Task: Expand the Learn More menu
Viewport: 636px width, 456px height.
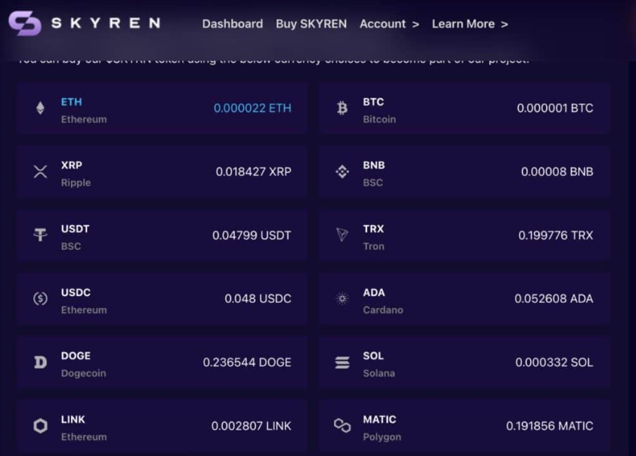Action: tap(470, 24)
